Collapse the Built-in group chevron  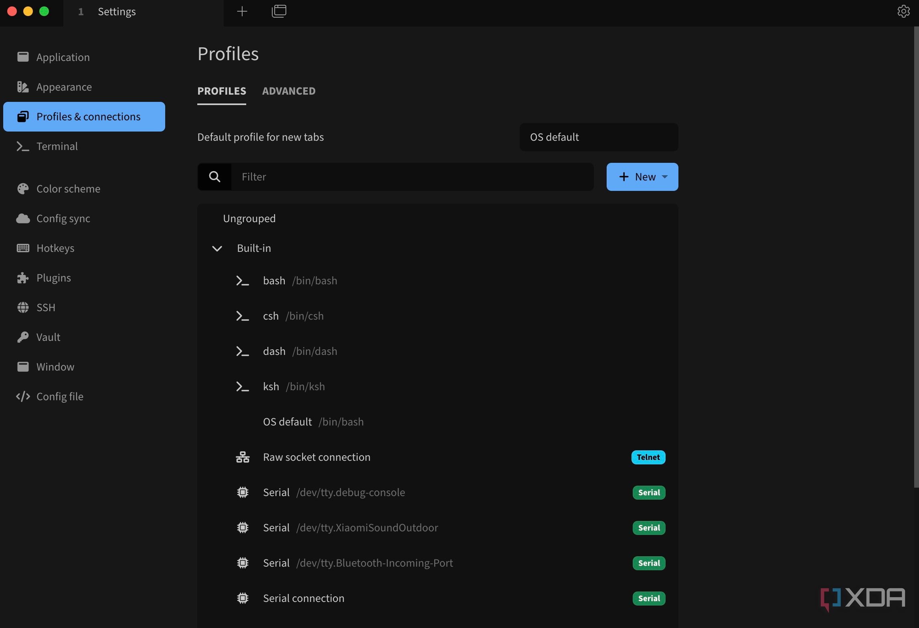[x=217, y=249]
